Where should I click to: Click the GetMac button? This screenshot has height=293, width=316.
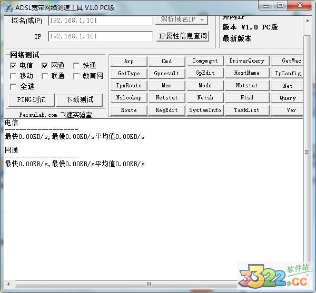click(x=287, y=61)
